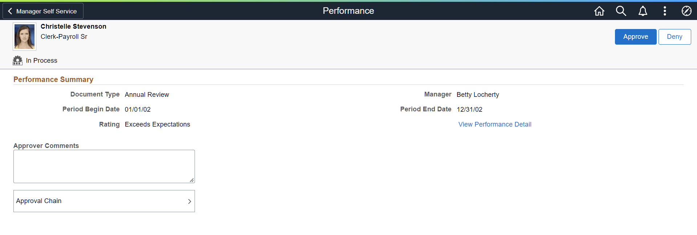Click the Exceeds Expectations rating value
Image resolution: width=697 pixels, height=235 pixels.
tap(157, 124)
